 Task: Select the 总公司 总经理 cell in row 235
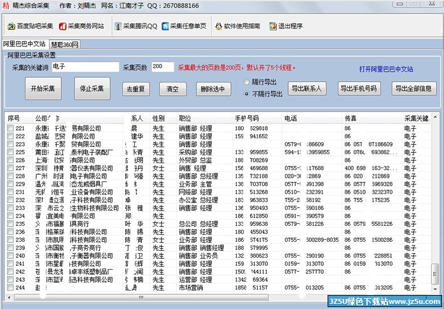click(x=198, y=224)
